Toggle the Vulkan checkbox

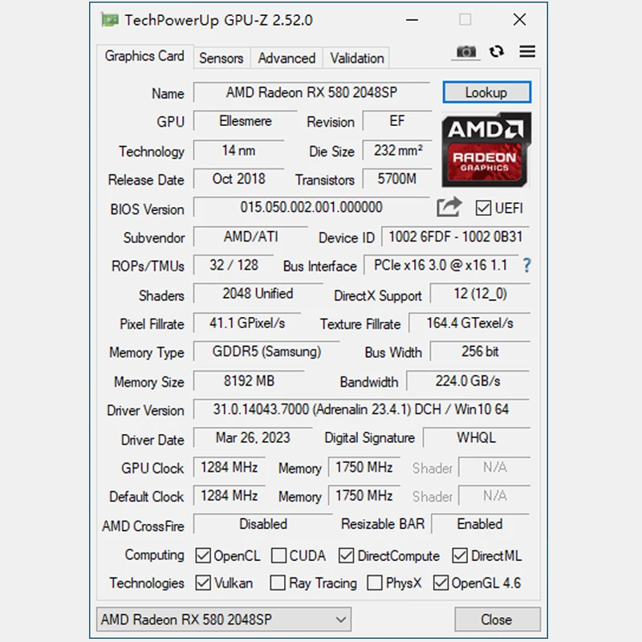[201, 583]
